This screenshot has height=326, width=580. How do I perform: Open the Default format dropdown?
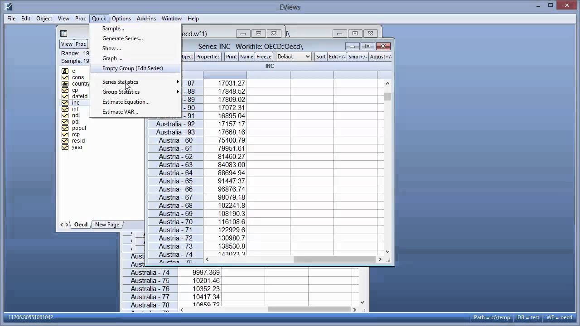(294, 57)
